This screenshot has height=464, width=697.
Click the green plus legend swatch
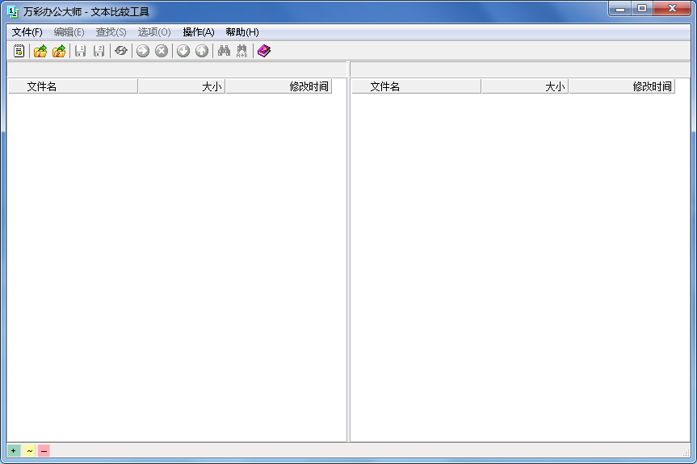pos(14,450)
